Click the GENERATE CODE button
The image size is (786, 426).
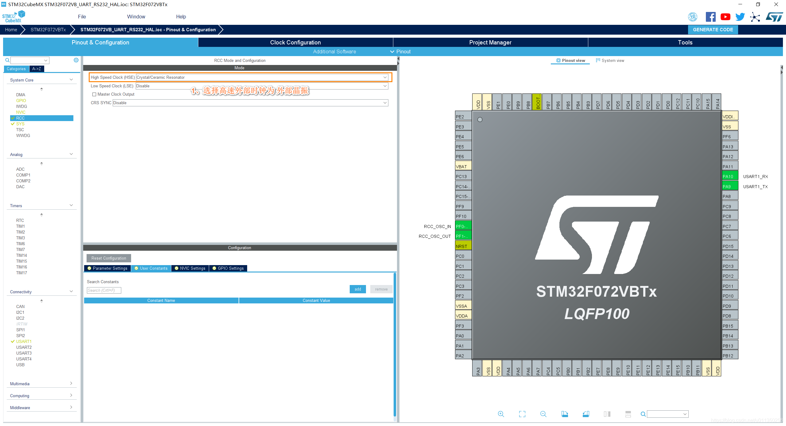713,30
